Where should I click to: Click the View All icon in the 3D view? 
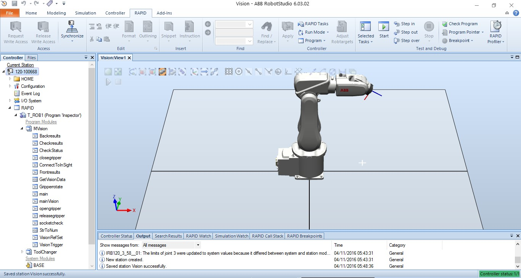click(x=108, y=71)
